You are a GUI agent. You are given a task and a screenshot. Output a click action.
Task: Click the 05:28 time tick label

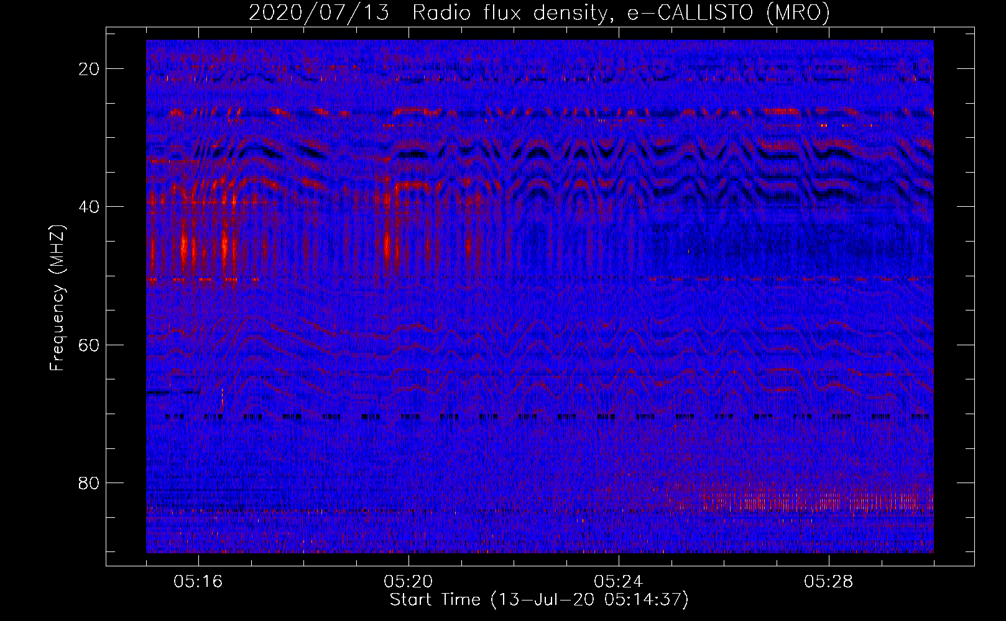(829, 582)
